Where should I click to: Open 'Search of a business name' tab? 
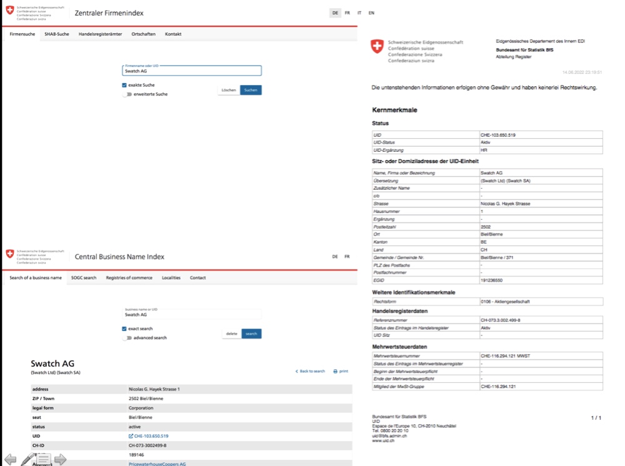(36, 278)
